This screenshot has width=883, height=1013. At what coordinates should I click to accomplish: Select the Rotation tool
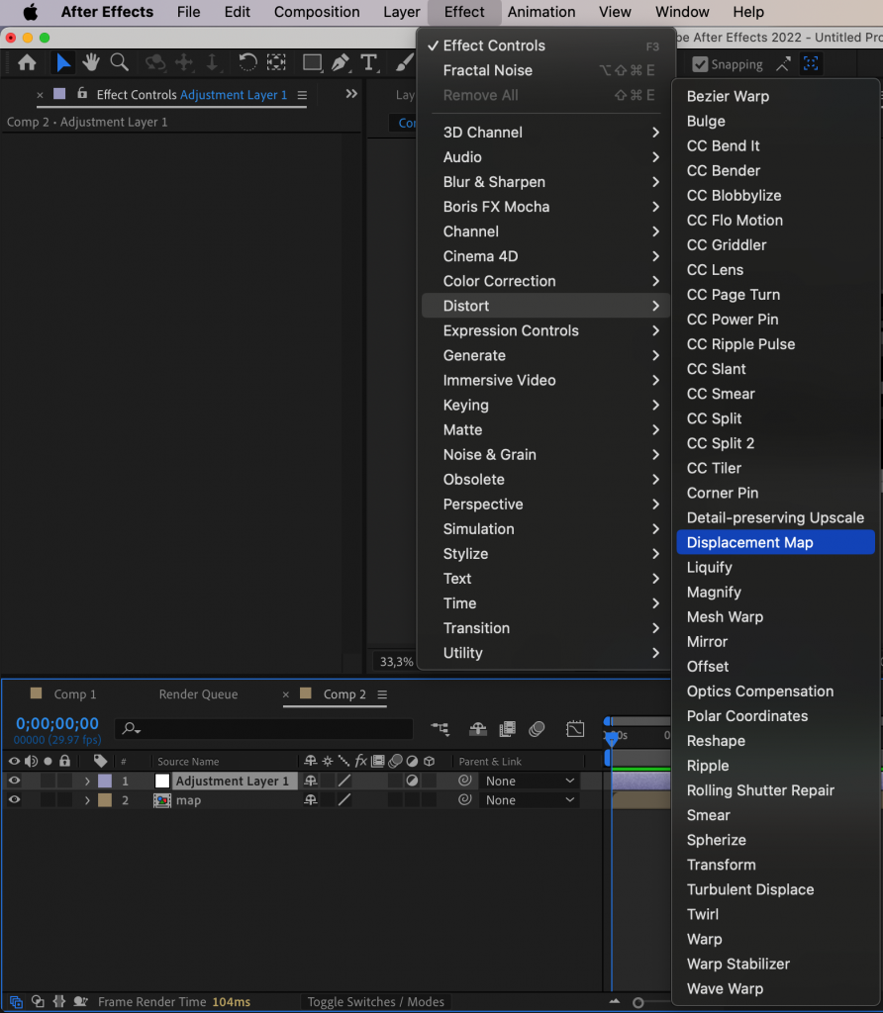(x=246, y=62)
